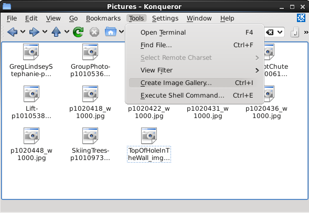Open the Window menu
This screenshot has width=309, height=213.
[x=199, y=18]
